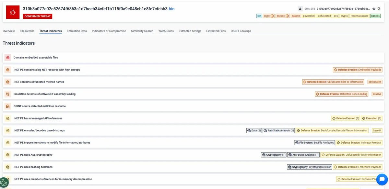
Task: Click Cryptography: Cryptographic Hash badge
Action: pyautogui.click(x=310, y=167)
